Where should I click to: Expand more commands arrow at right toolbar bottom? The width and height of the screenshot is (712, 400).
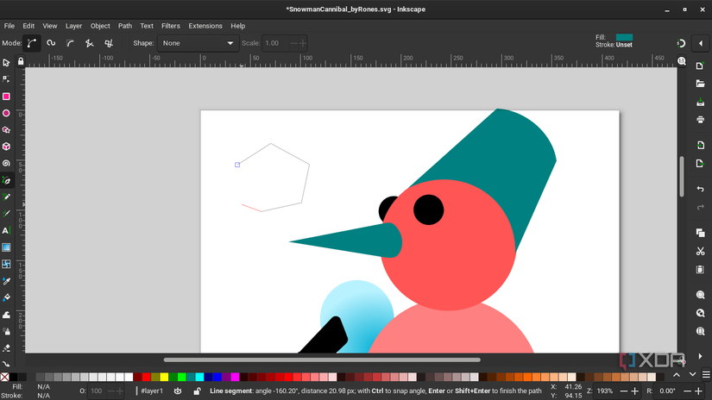click(x=700, y=356)
